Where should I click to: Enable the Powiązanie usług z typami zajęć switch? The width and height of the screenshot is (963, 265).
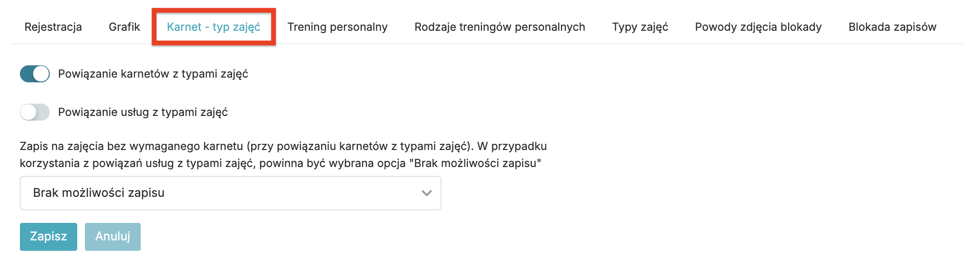(35, 112)
